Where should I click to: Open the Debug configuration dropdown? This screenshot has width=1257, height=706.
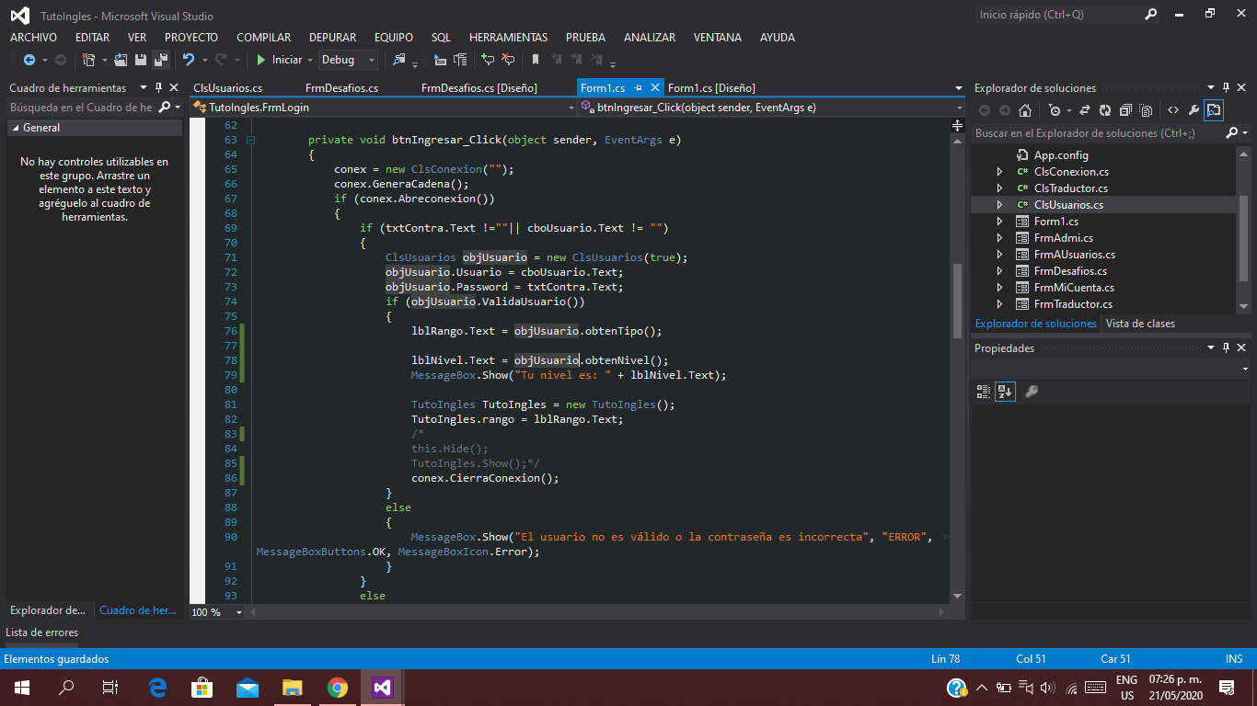pos(372,60)
